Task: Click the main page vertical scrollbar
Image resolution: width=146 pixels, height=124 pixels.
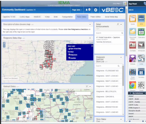Action: point(126,32)
